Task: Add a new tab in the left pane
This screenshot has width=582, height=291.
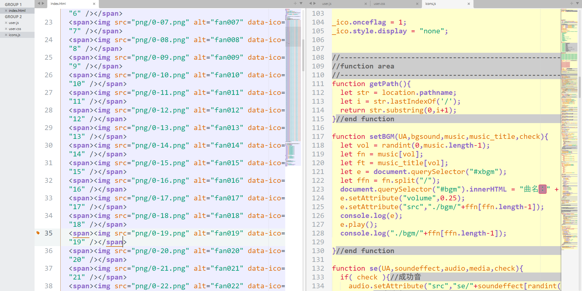Action: 295,3
